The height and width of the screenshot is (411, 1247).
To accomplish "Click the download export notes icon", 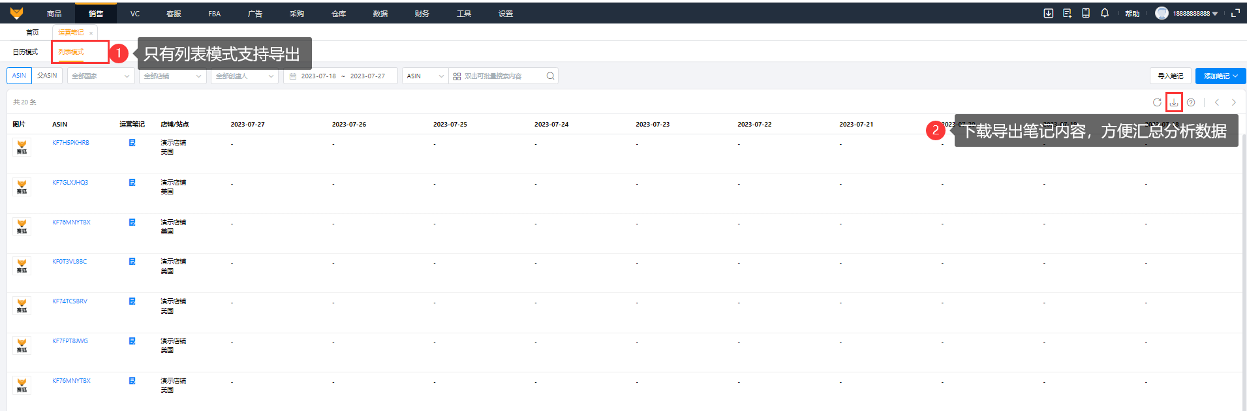I will (x=1174, y=102).
